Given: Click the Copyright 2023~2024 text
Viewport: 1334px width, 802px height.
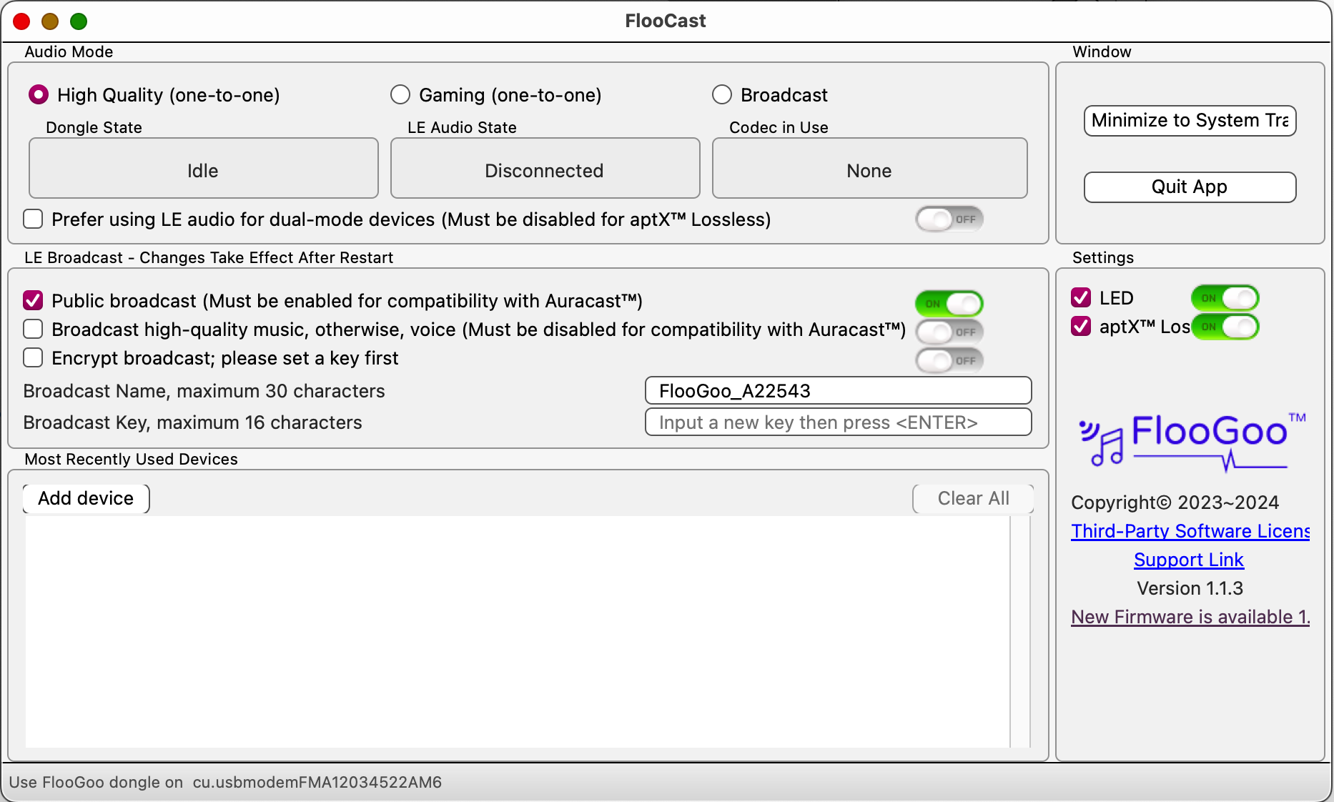Looking at the screenshot, I should [x=1175, y=503].
